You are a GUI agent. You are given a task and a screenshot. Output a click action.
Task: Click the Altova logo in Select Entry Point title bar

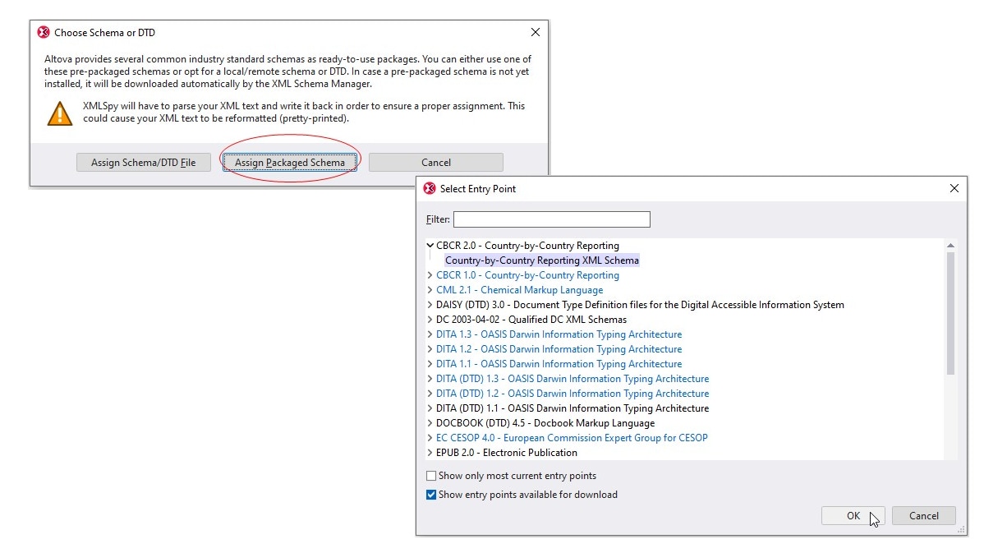tap(429, 188)
